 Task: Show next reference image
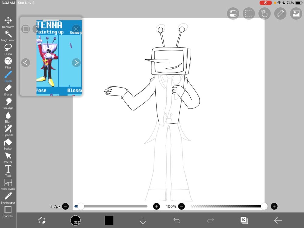(x=76, y=63)
